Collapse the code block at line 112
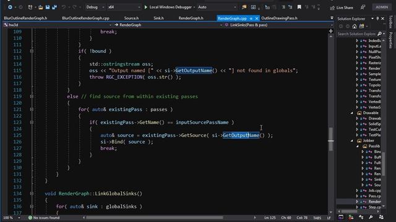The height and width of the screenshot is (222, 396). coord(32,51)
